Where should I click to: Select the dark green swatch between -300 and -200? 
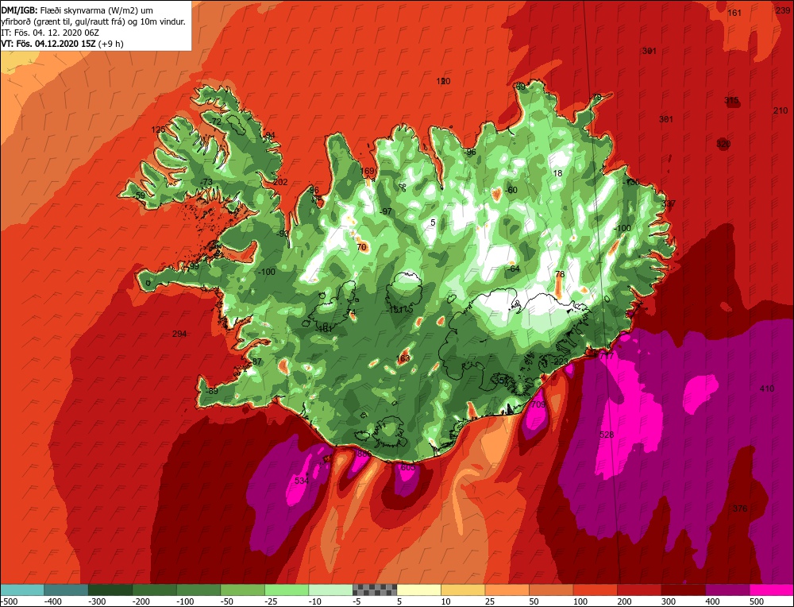click(110, 590)
